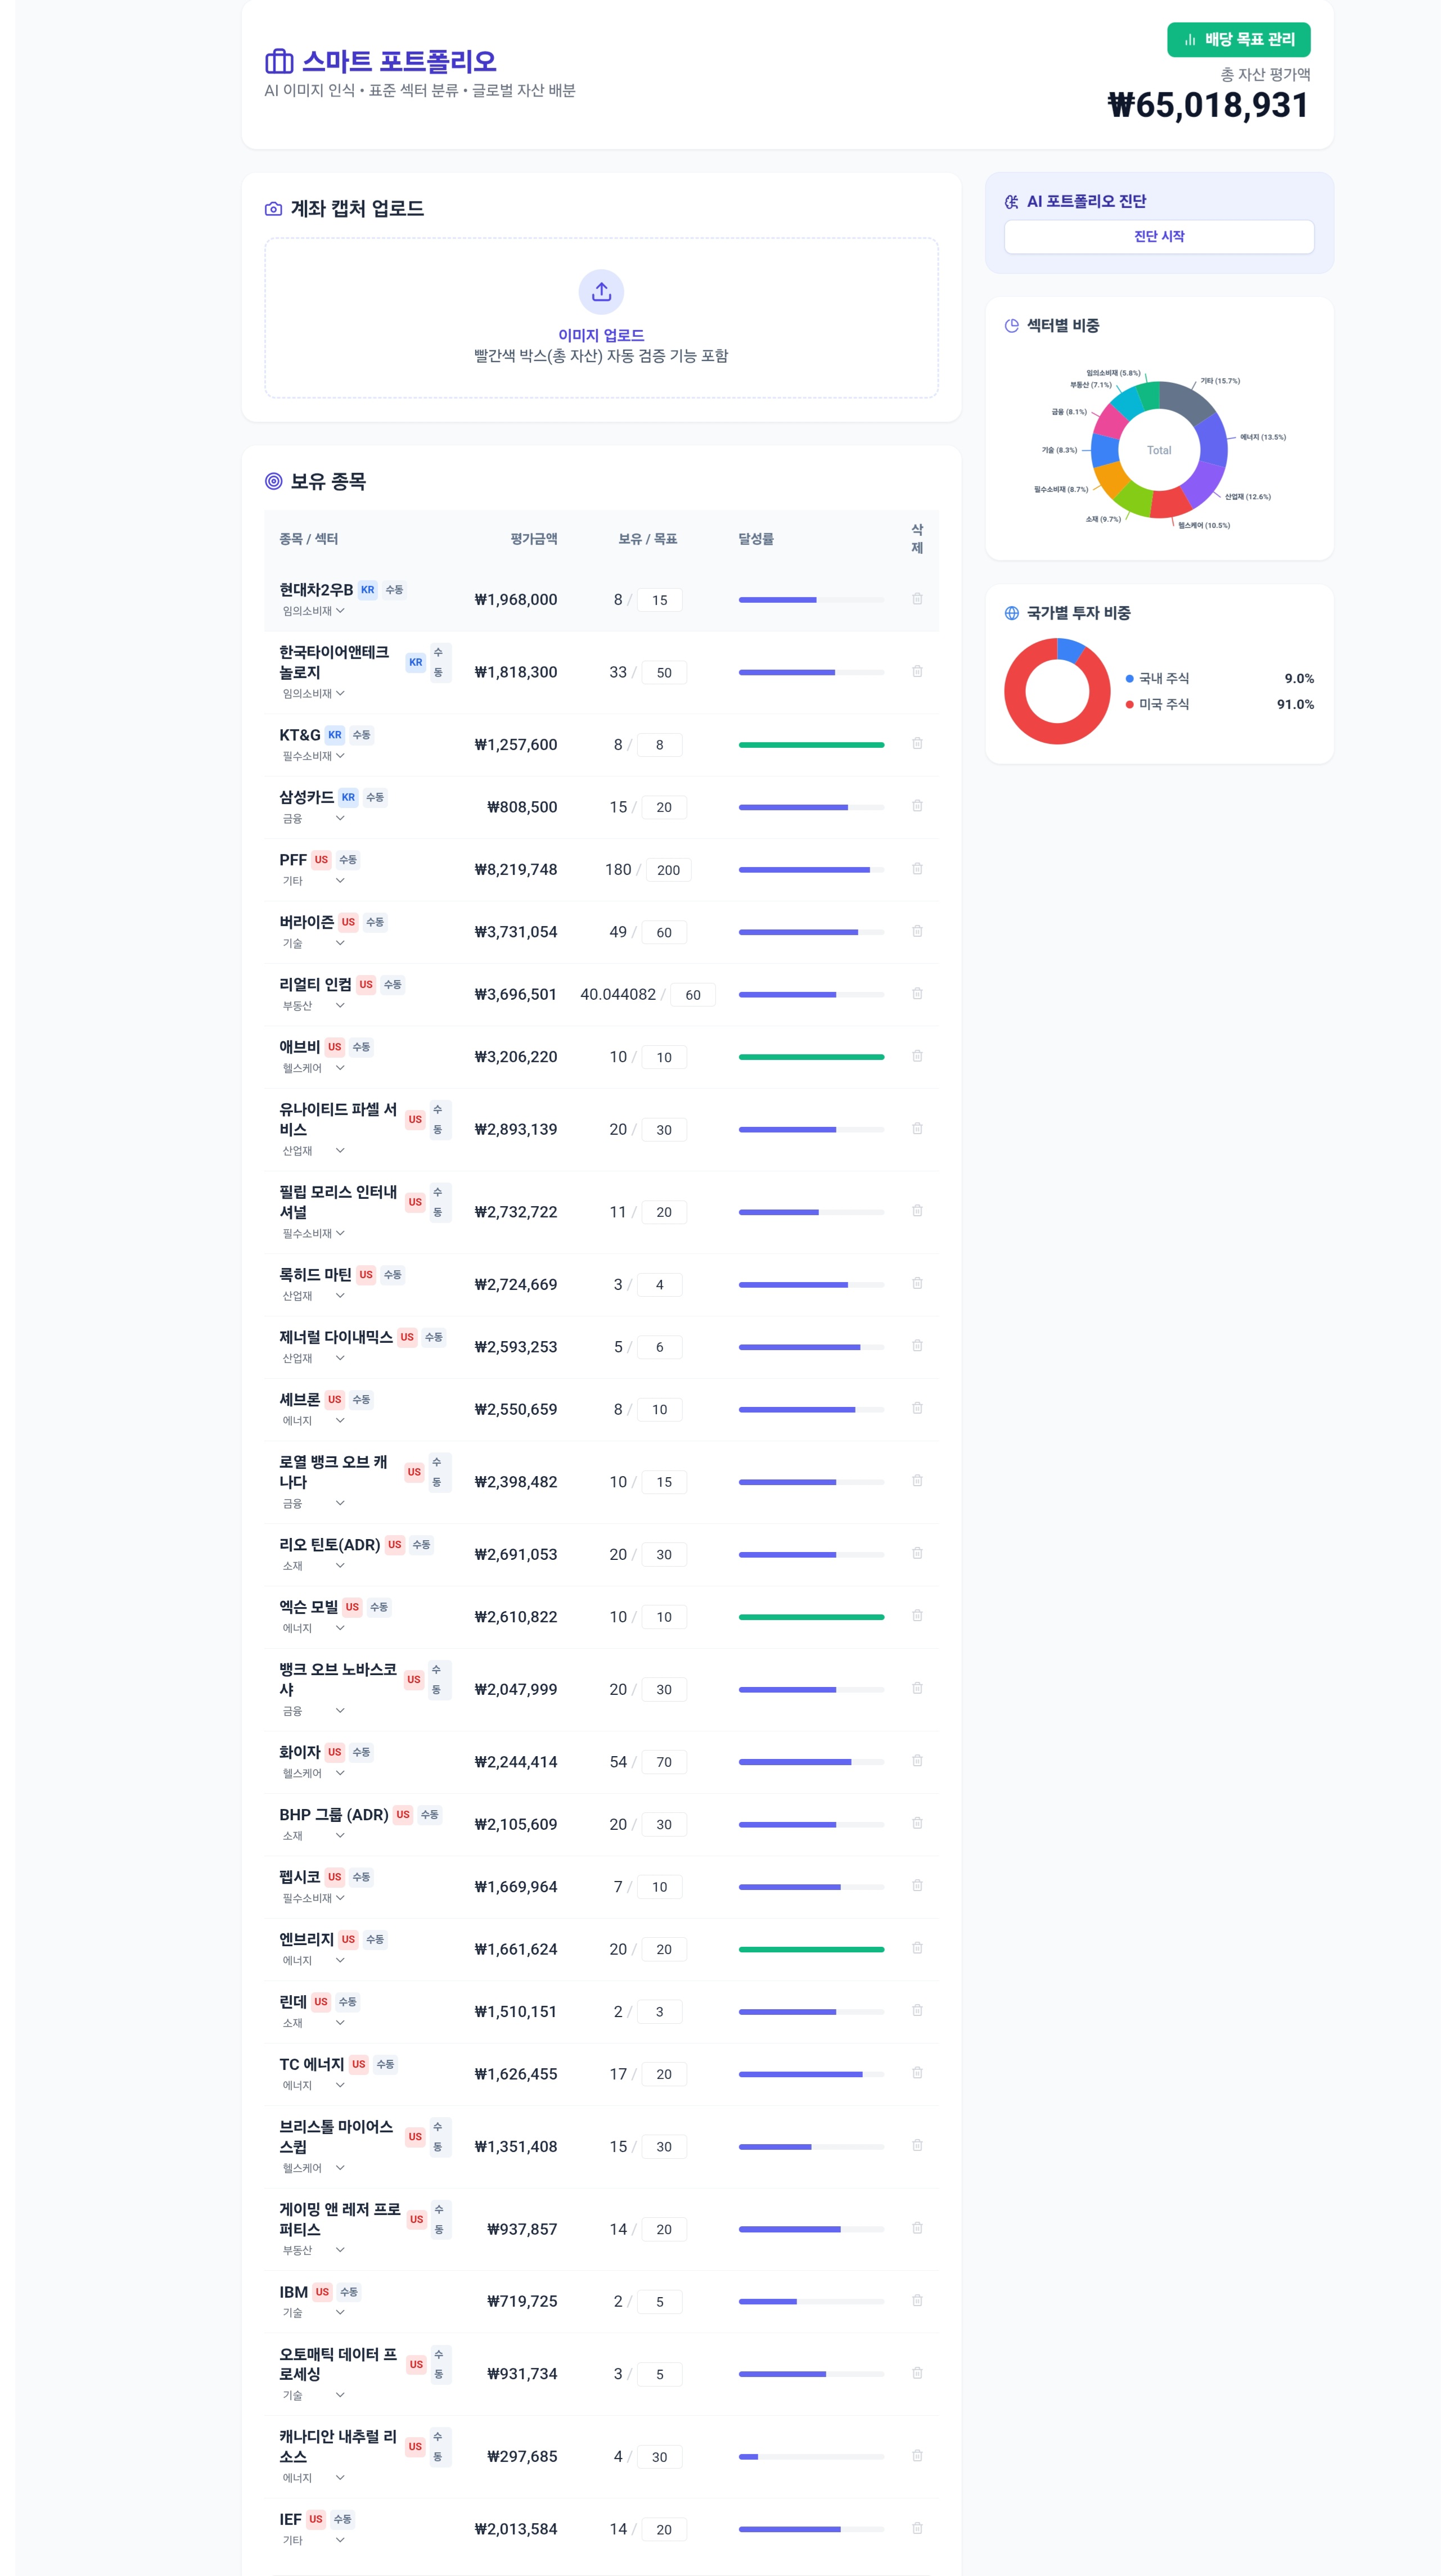Start diagnosis with 진단 시작 button
The width and height of the screenshot is (1441, 2576).
pyautogui.click(x=1159, y=237)
